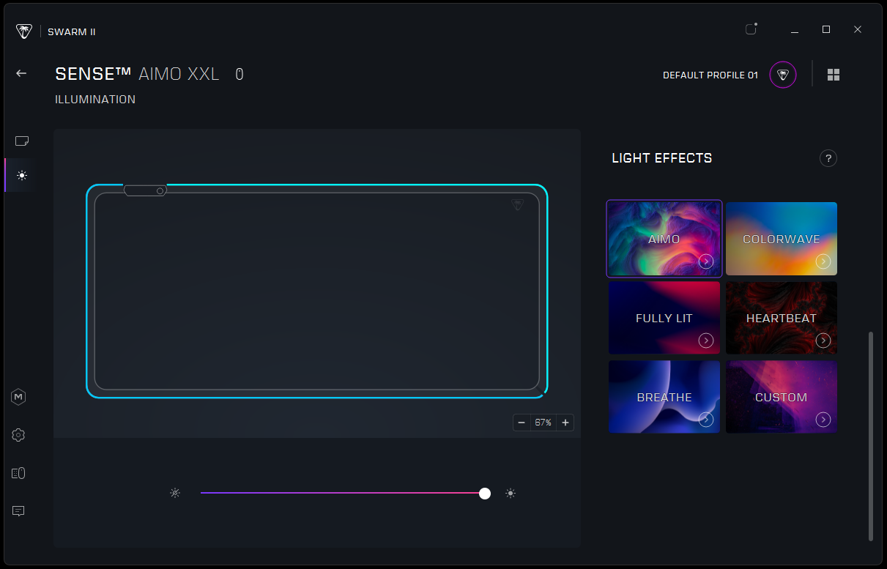Open the device pairing sidebar icon

point(19,473)
